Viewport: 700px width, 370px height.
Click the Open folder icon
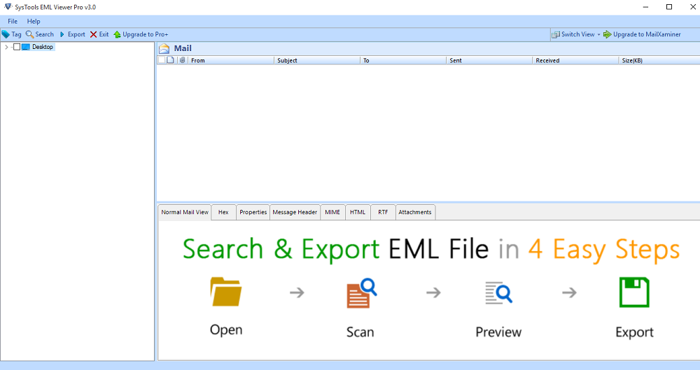pos(226,292)
